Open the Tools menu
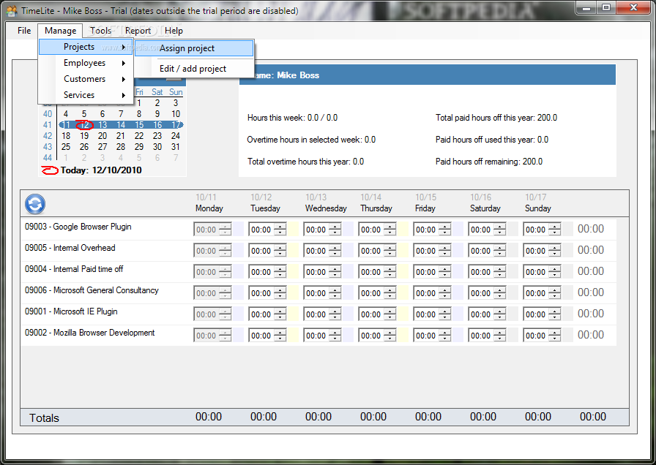 pyautogui.click(x=101, y=31)
